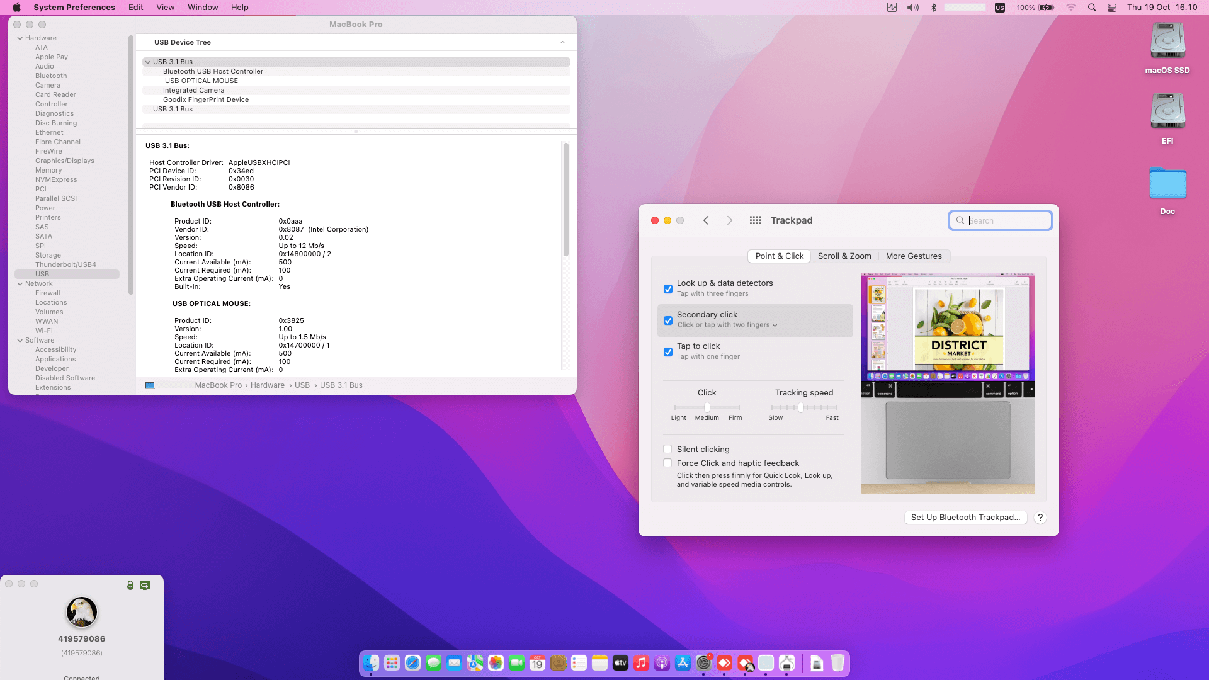The height and width of the screenshot is (680, 1209).
Task: Open the Window menu in menu bar
Action: click(202, 8)
